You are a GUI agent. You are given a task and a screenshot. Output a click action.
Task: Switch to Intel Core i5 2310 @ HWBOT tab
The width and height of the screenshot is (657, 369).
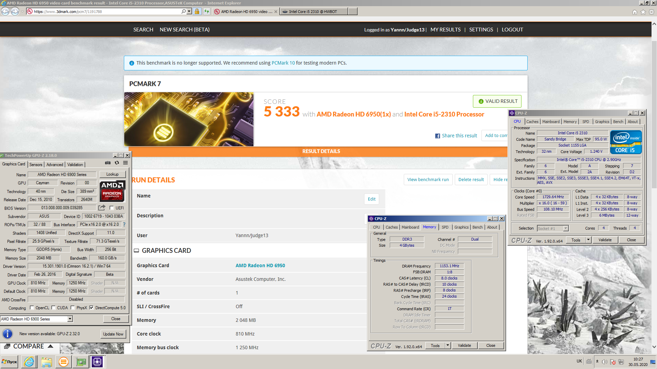tap(313, 12)
